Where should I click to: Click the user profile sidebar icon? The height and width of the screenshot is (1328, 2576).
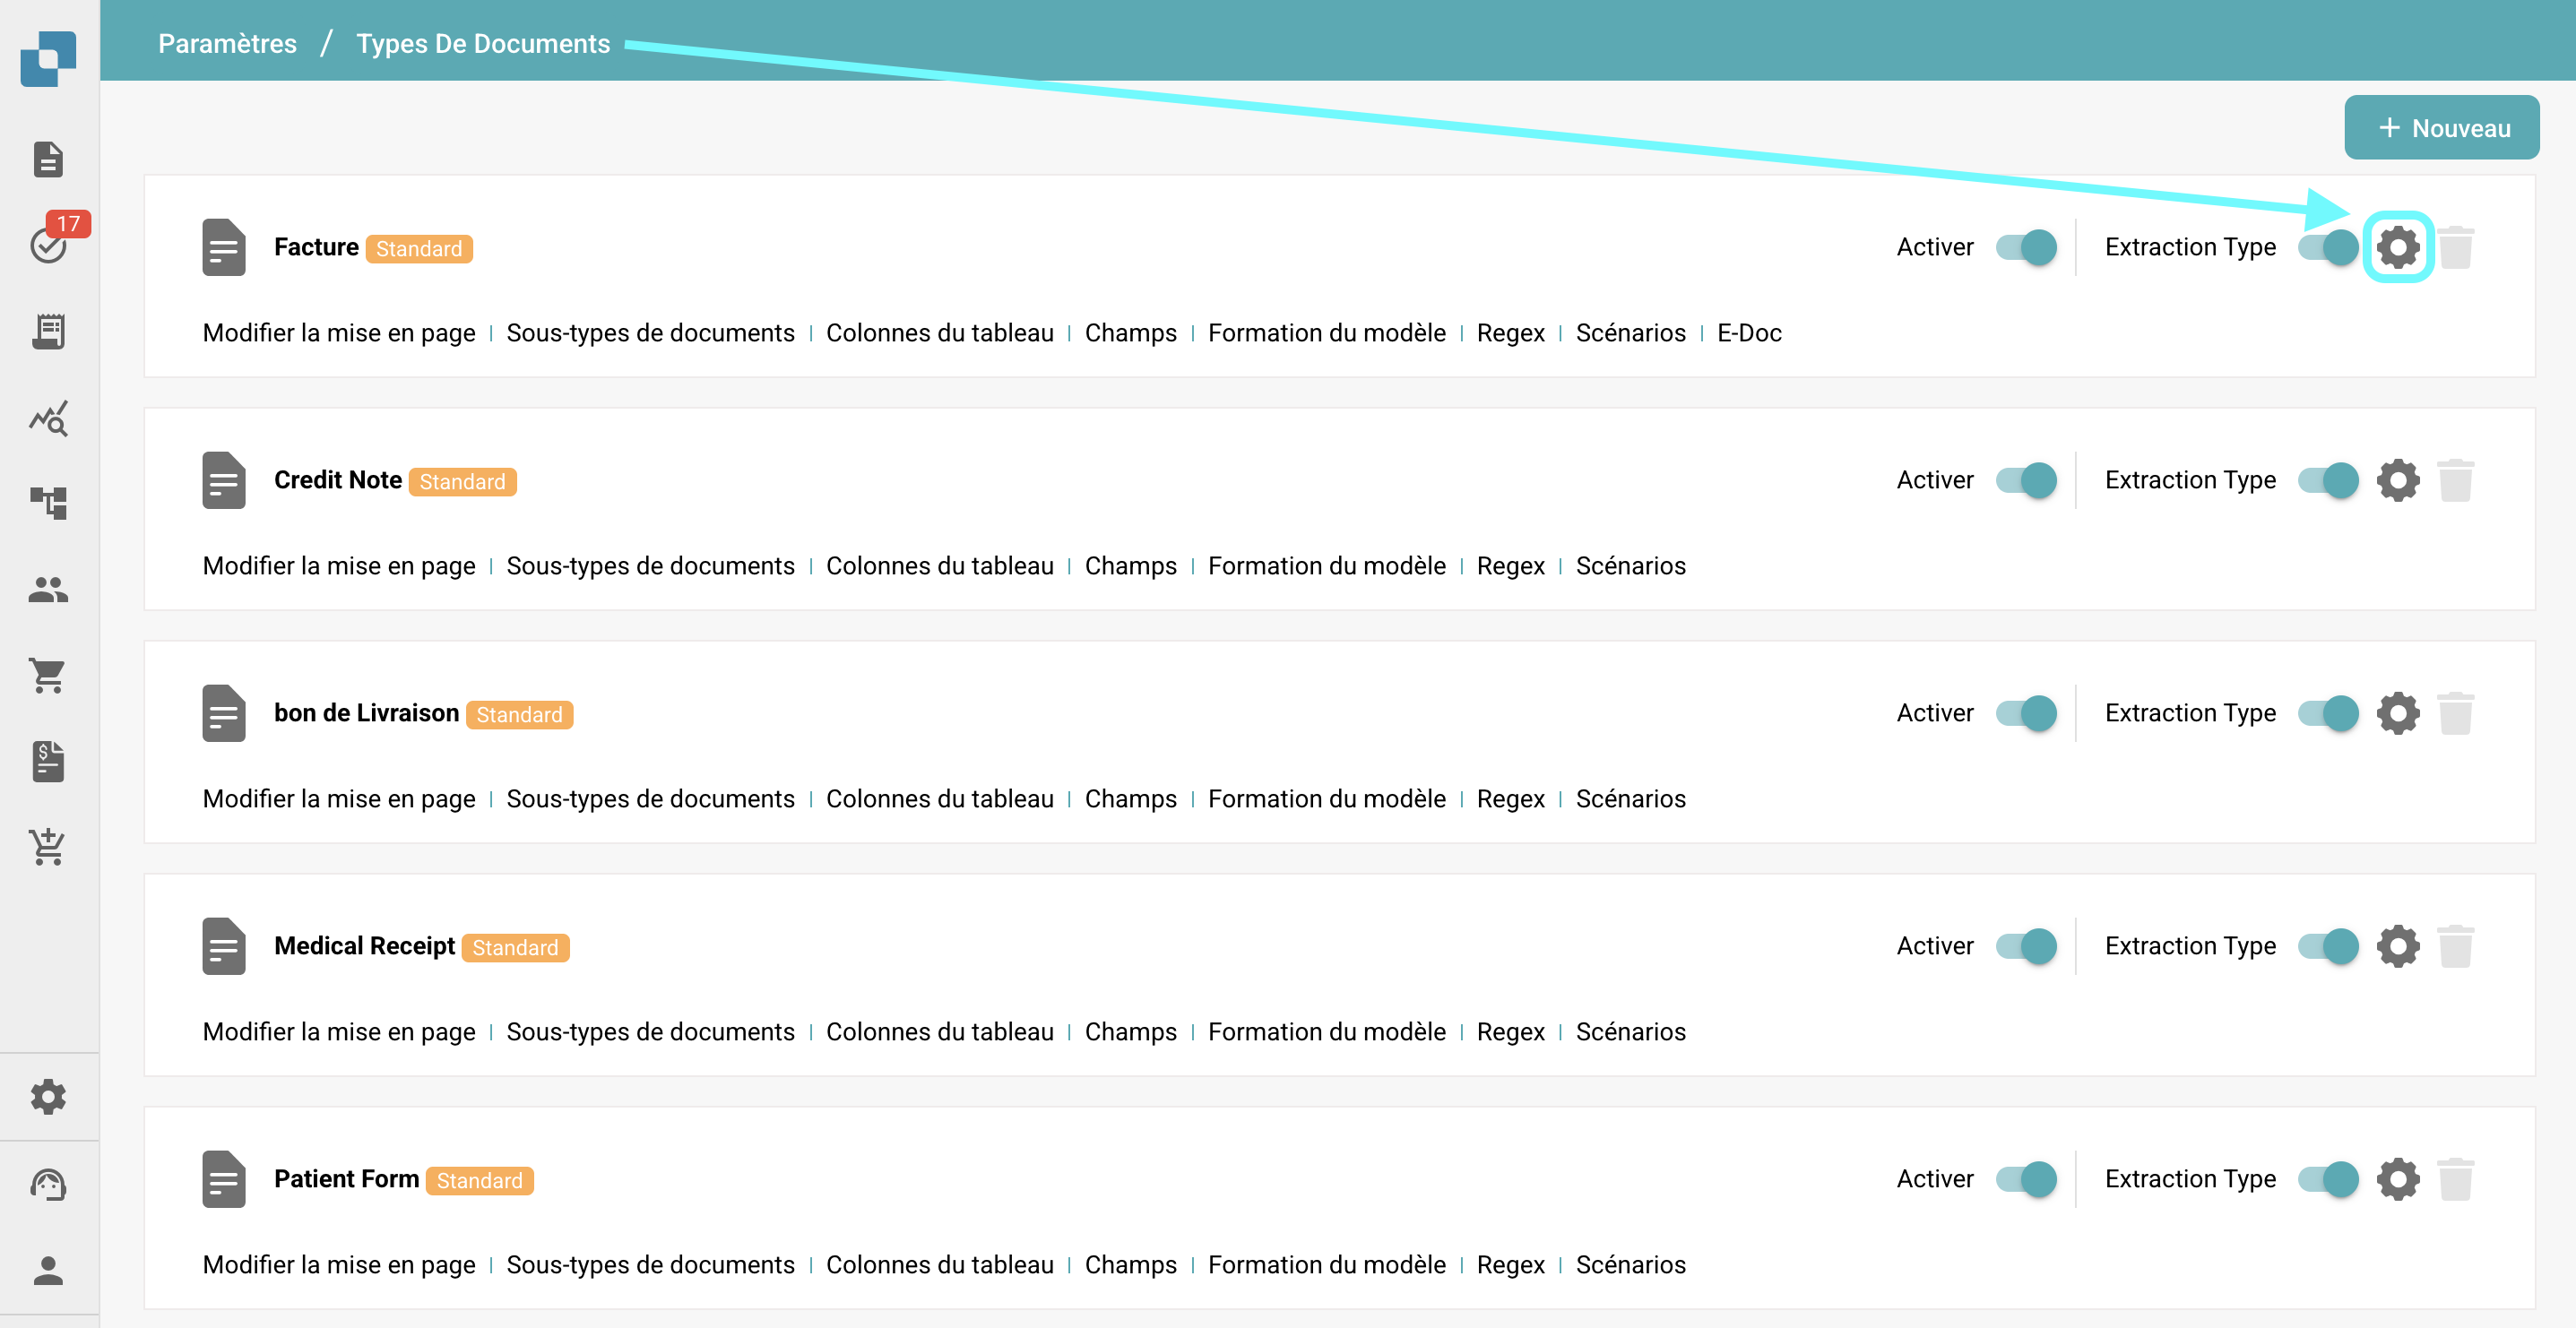pos(48,1270)
